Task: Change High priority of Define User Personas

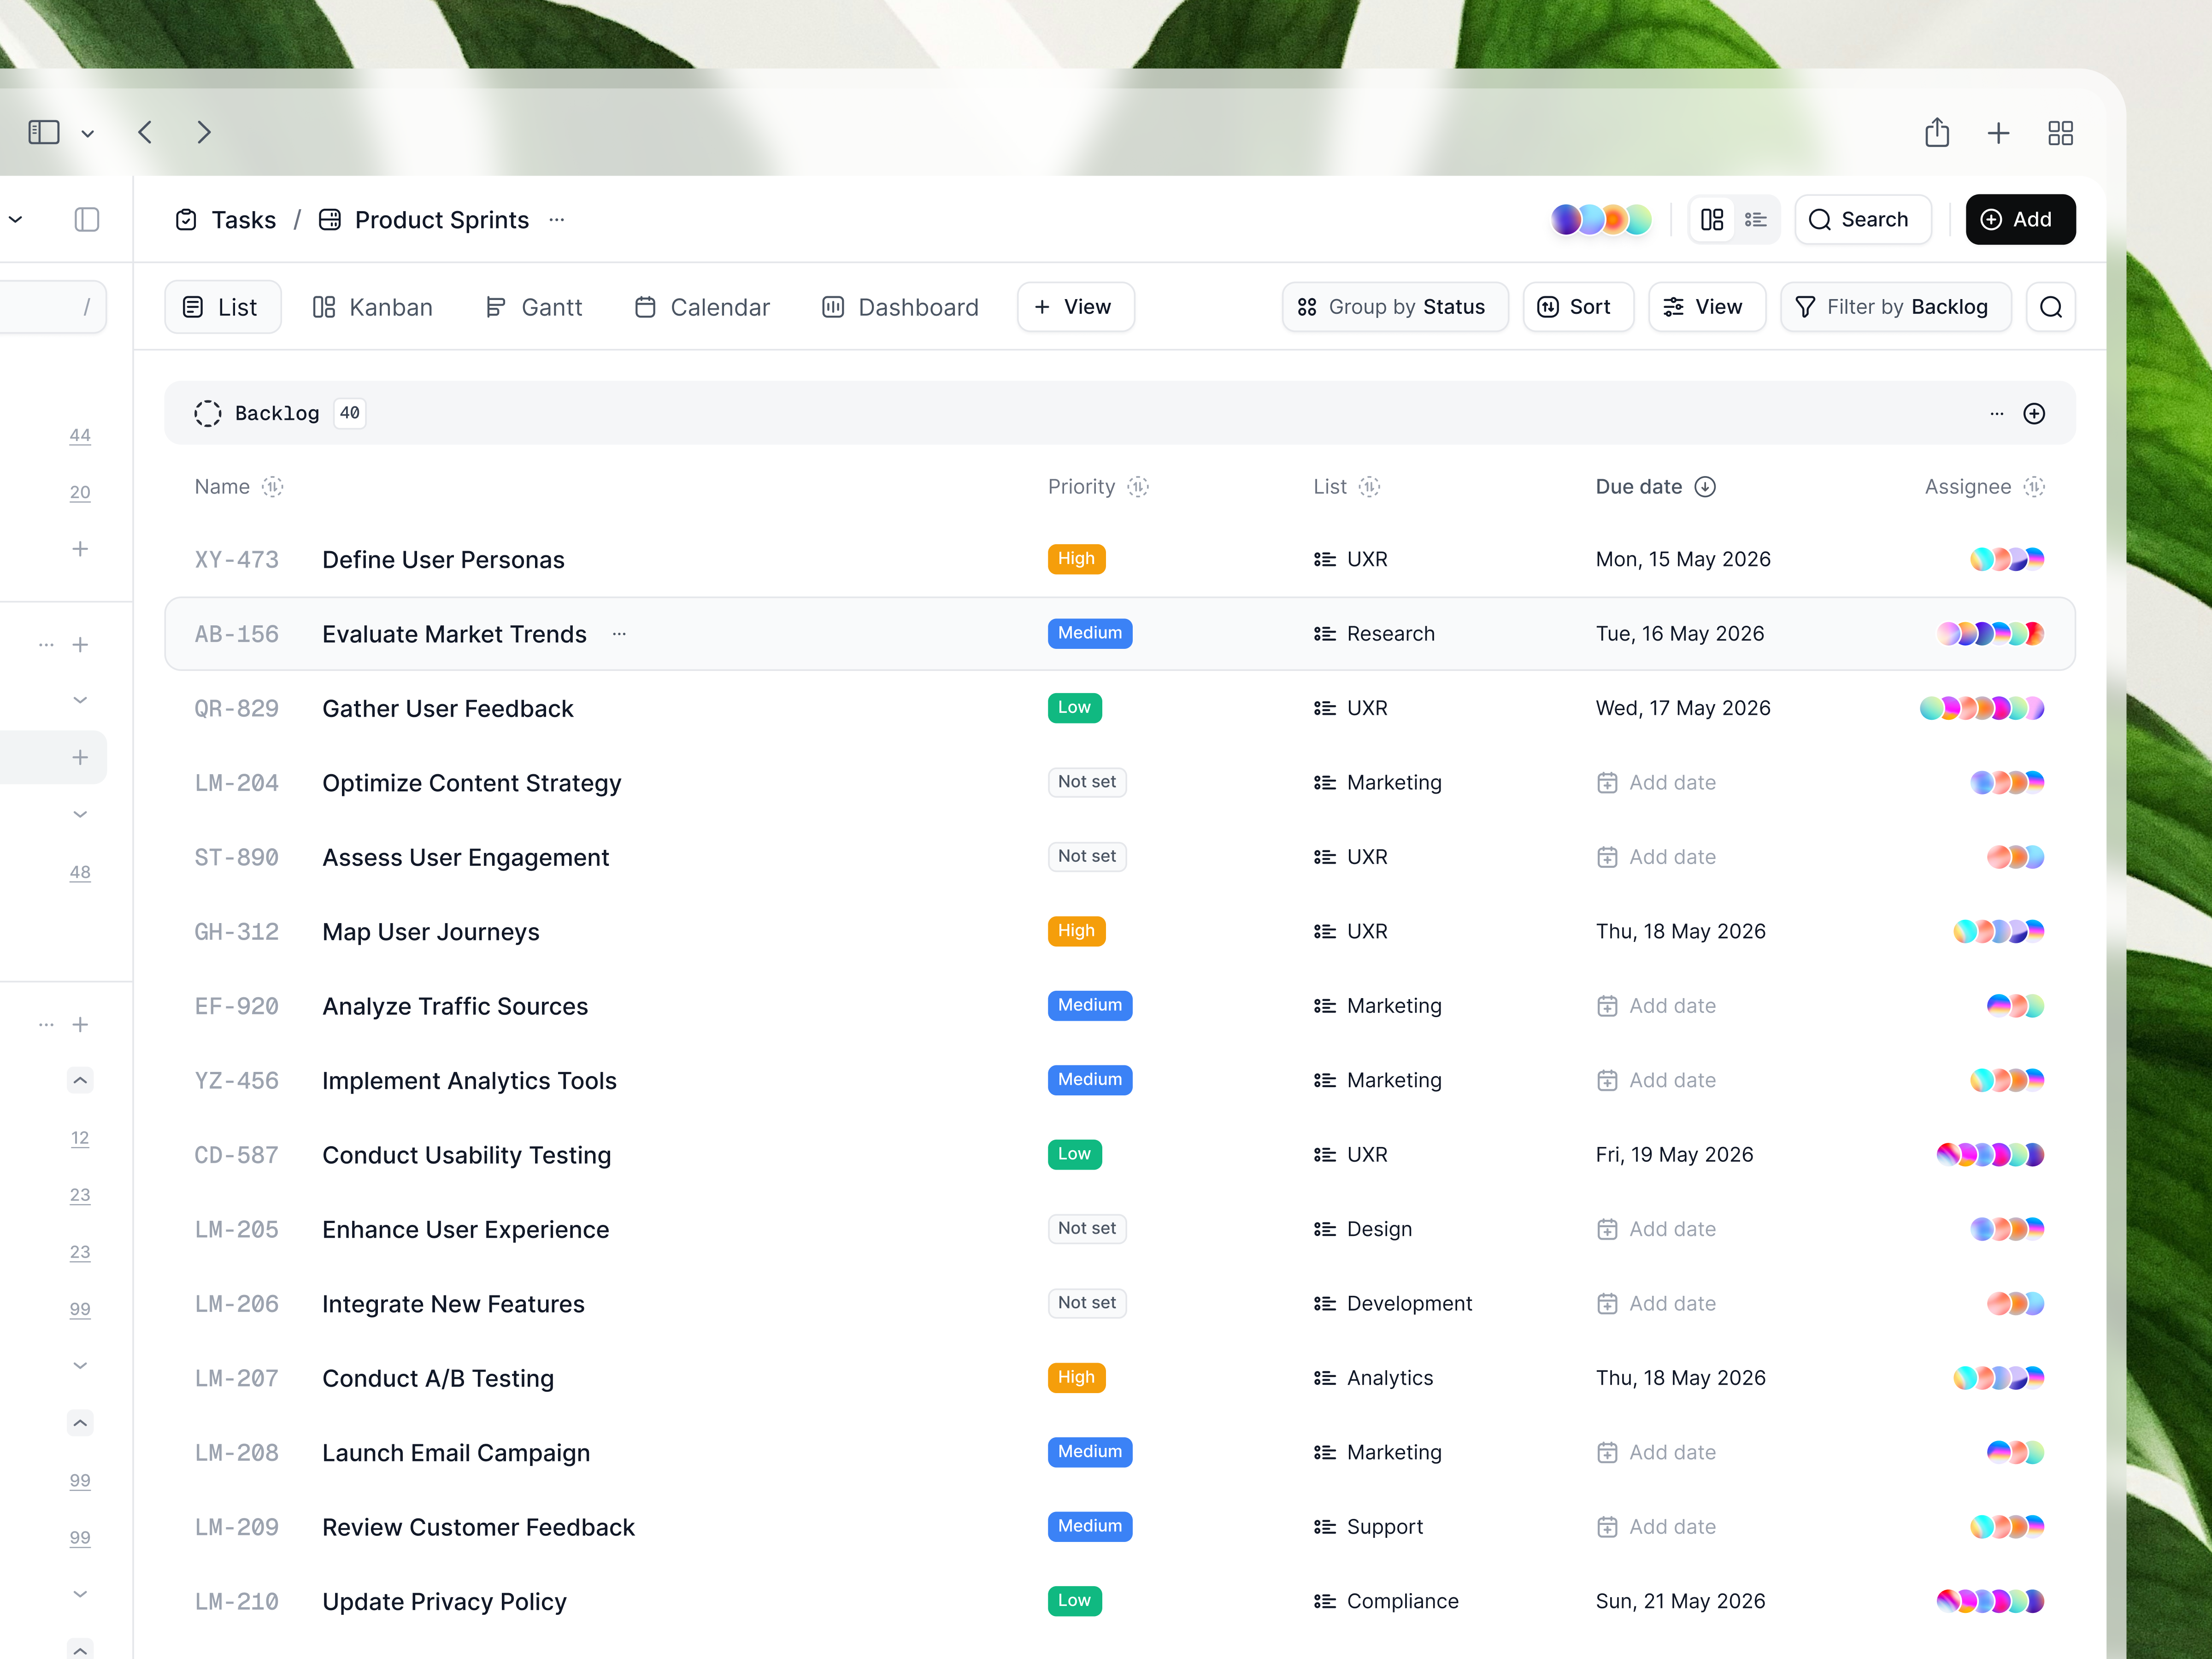Action: [1076, 559]
